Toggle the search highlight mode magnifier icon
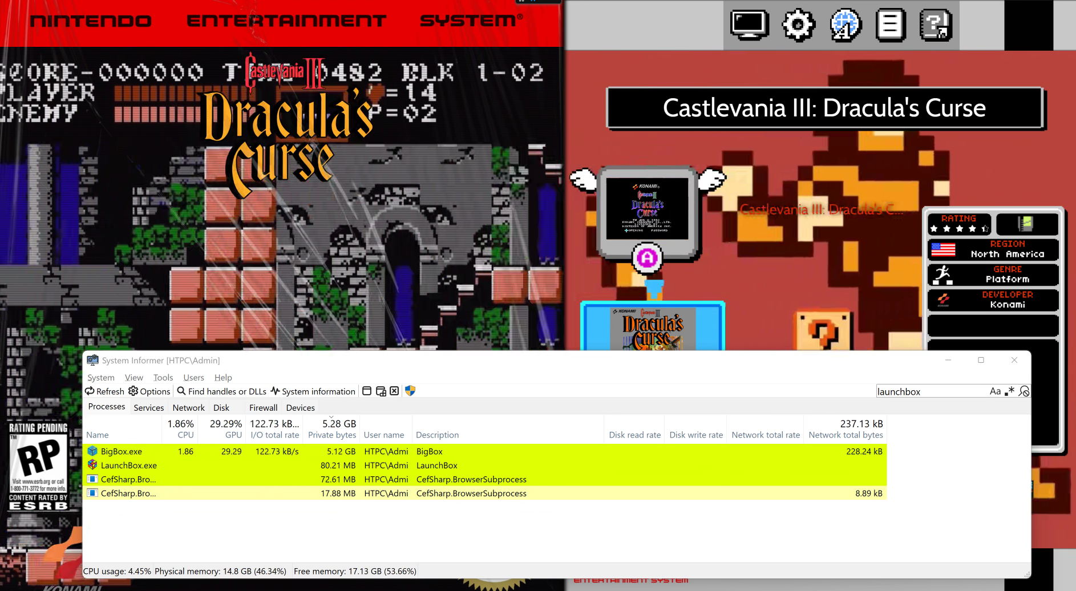Image resolution: width=1076 pixels, height=591 pixels. click(1024, 391)
